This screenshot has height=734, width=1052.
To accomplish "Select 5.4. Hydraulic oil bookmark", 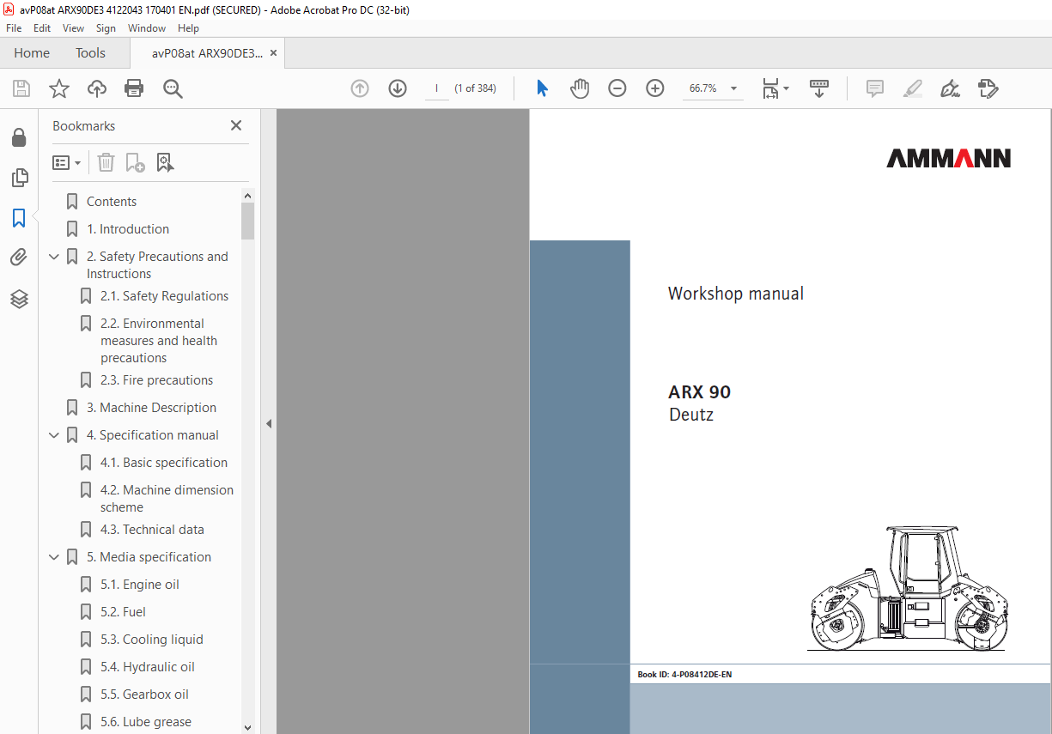I will click(x=148, y=667).
